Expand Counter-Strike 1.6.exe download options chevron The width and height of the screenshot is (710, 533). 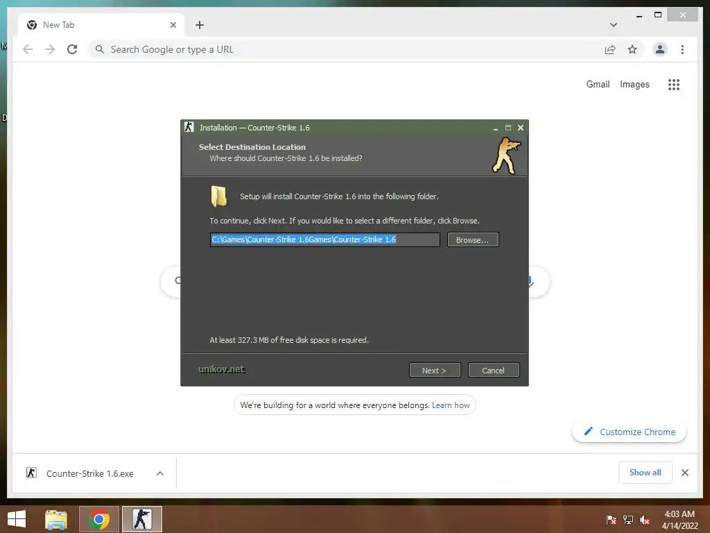(x=160, y=473)
